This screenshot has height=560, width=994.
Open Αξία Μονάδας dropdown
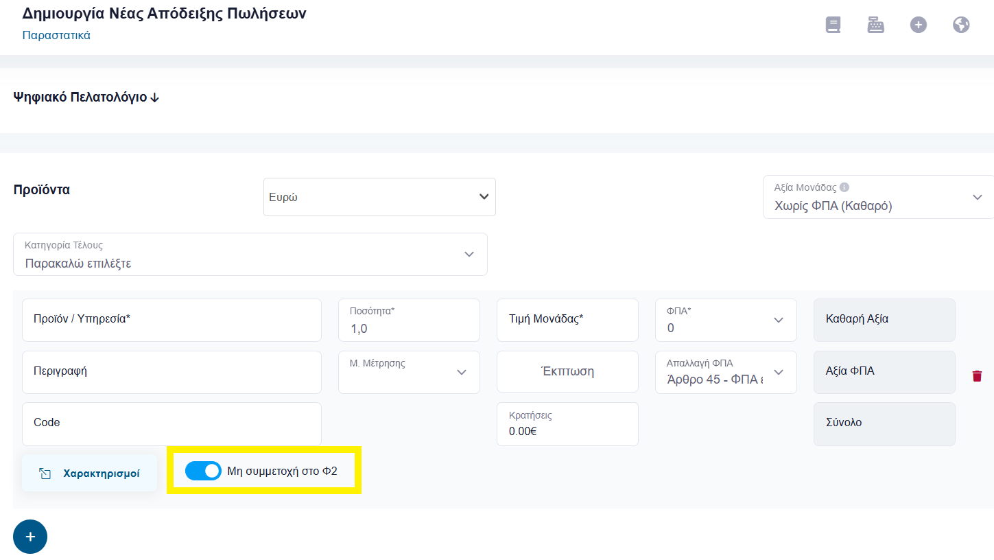878,197
